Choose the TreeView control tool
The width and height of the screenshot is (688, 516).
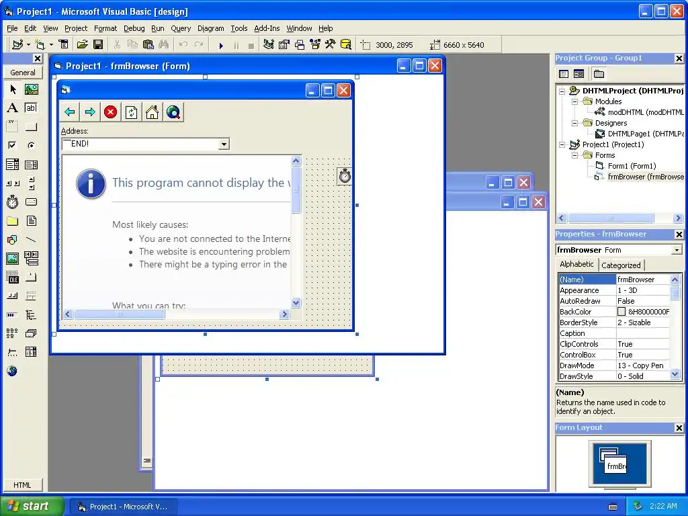[x=31, y=314]
